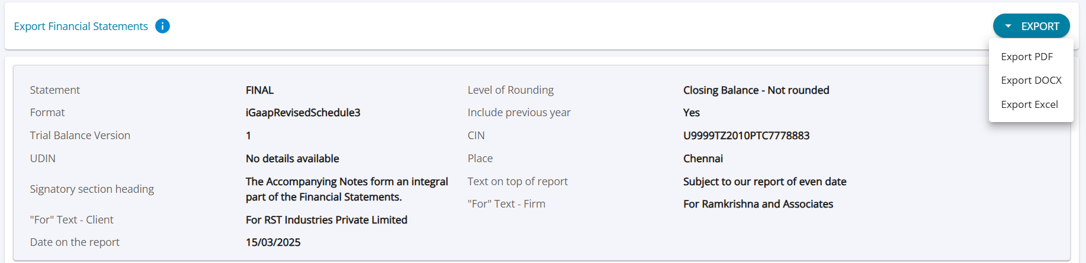The image size is (1086, 263).
Task: Select the "Closing Balance - Not rounded" text
Action: click(x=756, y=90)
